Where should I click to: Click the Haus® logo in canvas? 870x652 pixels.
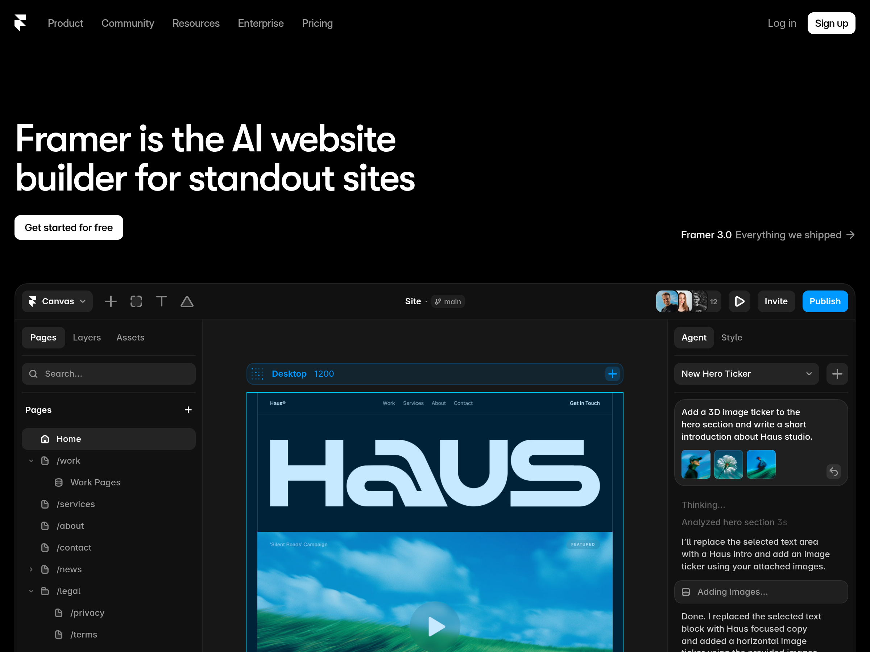click(278, 403)
